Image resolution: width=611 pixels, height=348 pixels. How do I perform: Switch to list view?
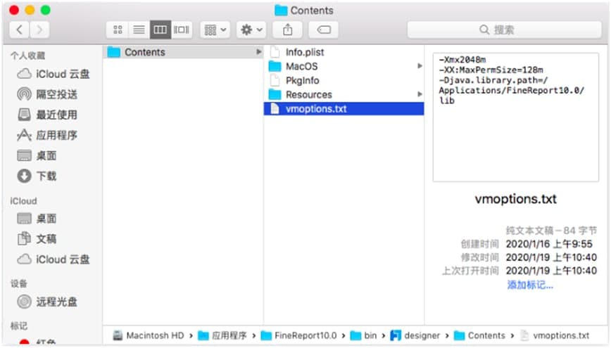click(139, 30)
